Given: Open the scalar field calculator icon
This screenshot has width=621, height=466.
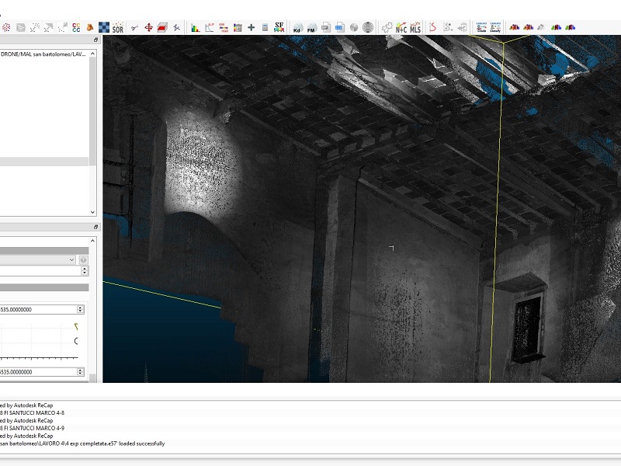Looking at the screenshot, I should click(x=265, y=27).
